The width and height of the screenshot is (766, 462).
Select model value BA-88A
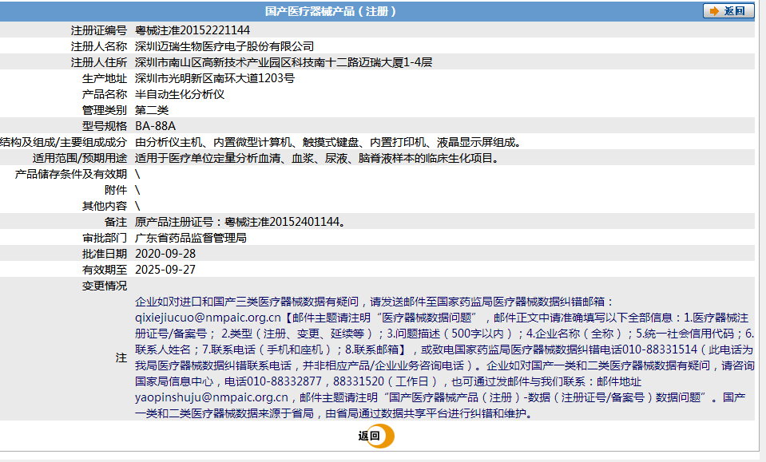(x=155, y=126)
